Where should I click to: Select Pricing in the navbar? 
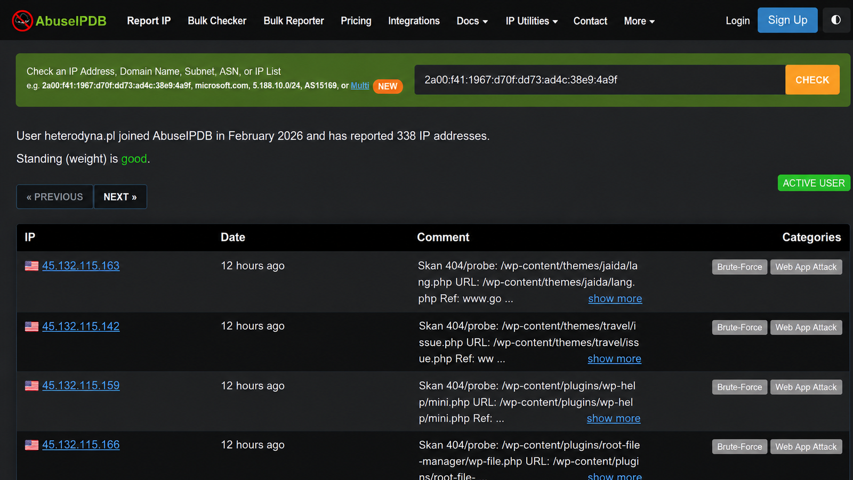coord(356,21)
